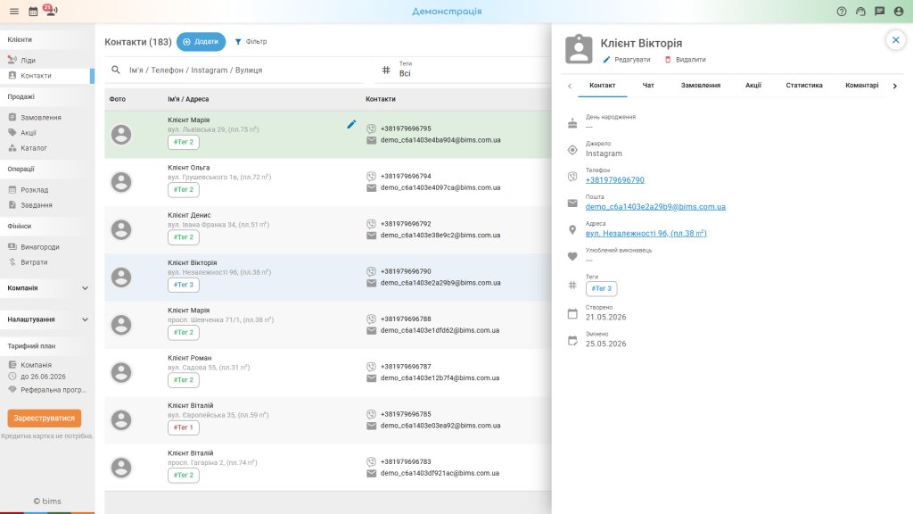
Task: Open Розклад in the sidebar
Action: pos(47,190)
